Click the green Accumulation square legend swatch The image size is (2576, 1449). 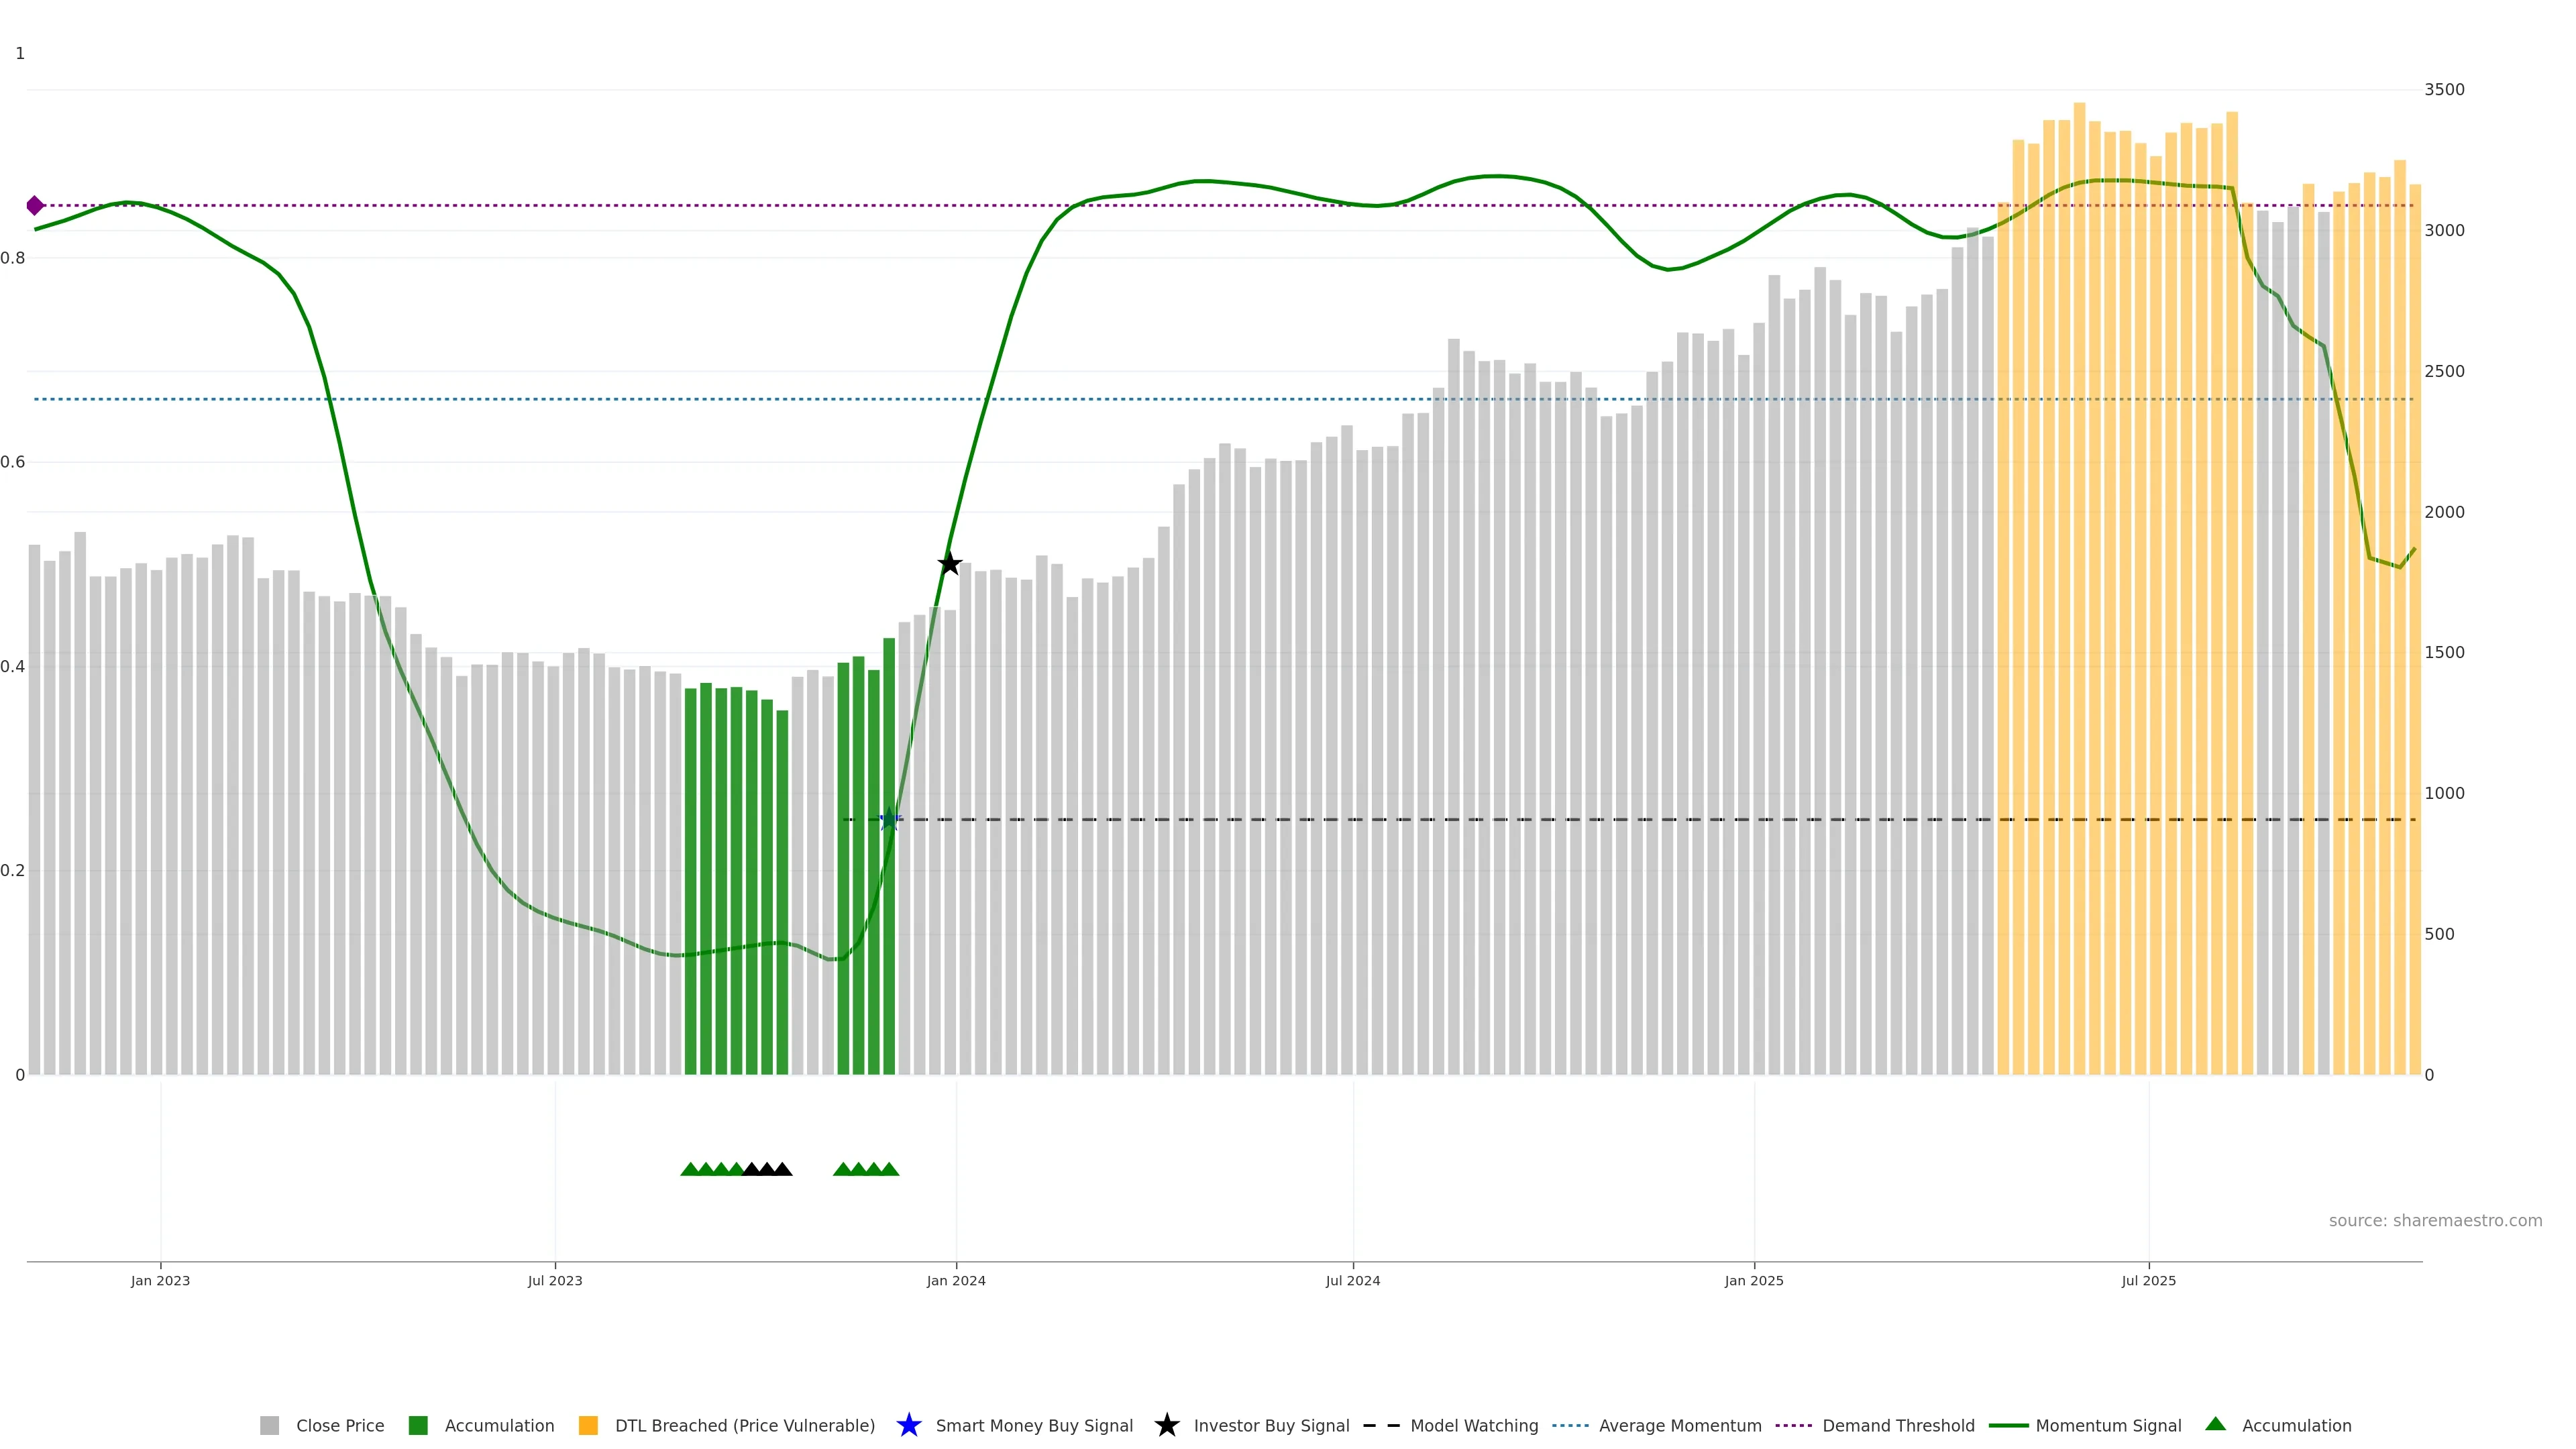point(418,1425)
